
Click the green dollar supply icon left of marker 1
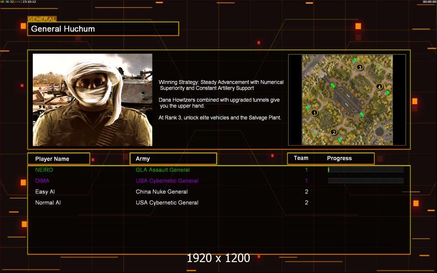click(308, 108)
